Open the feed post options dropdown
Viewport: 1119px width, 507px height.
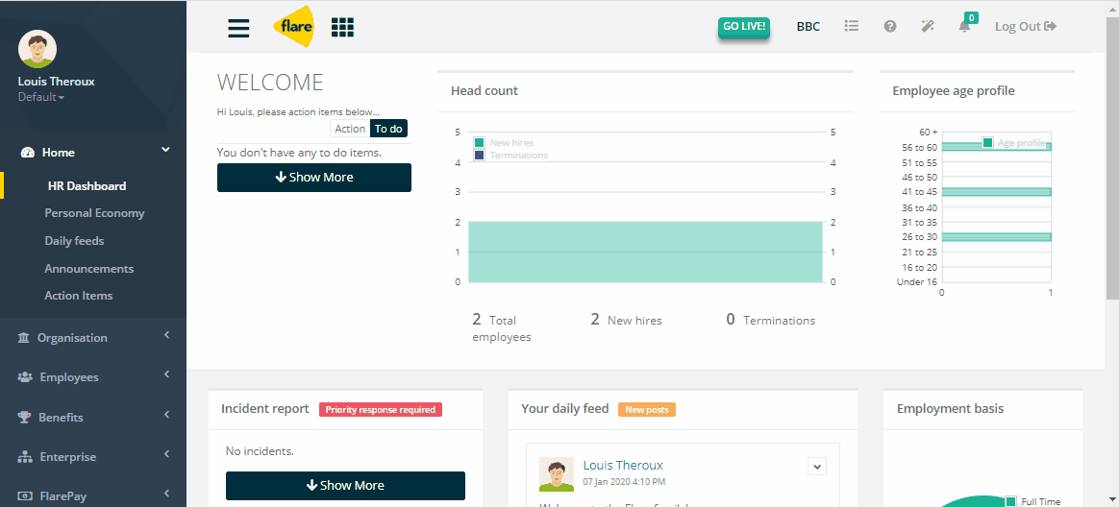tap(817, 467)
